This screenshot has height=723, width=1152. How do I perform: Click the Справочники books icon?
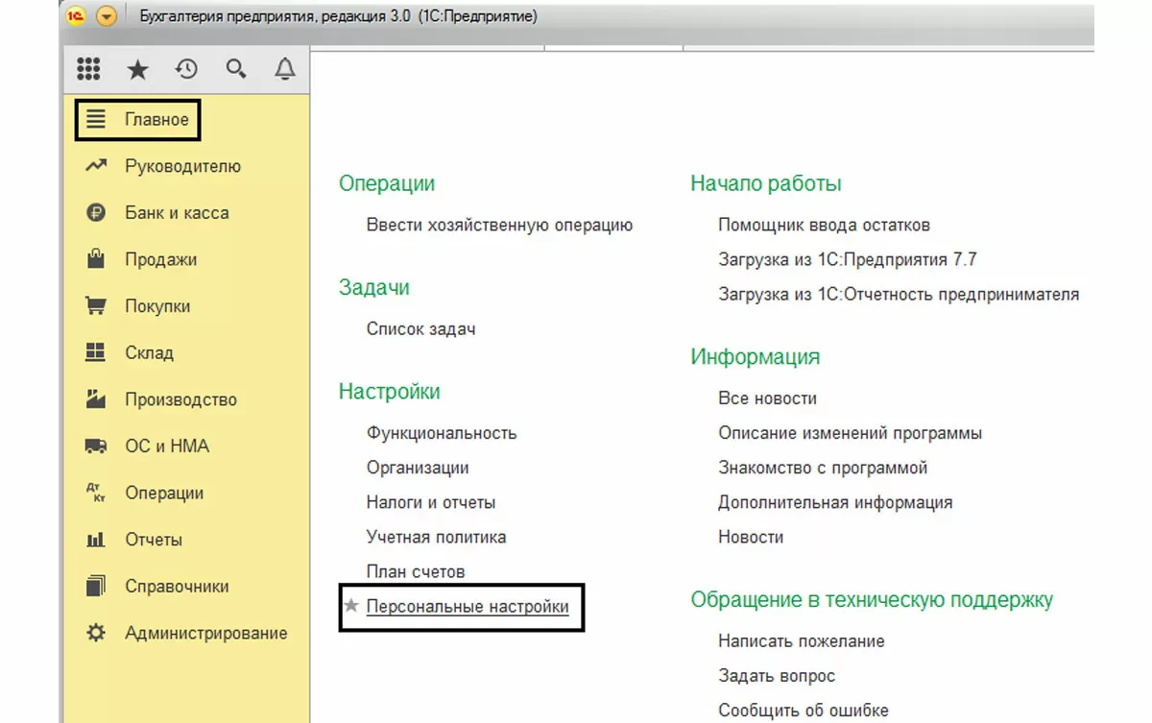tap(96, 586)
